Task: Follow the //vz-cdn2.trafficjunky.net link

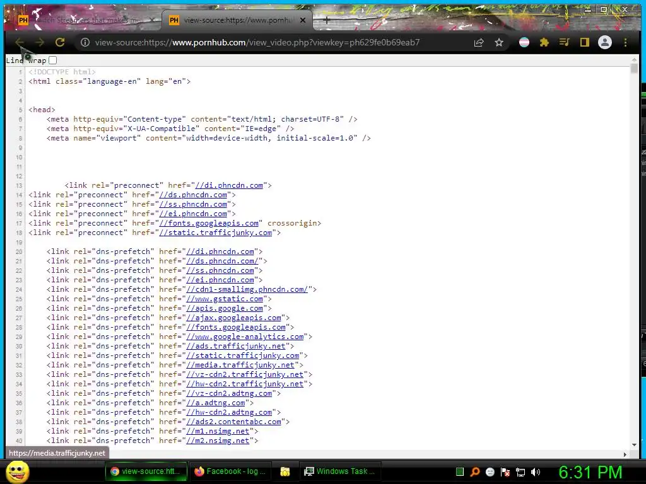Action: coord(245,374)
